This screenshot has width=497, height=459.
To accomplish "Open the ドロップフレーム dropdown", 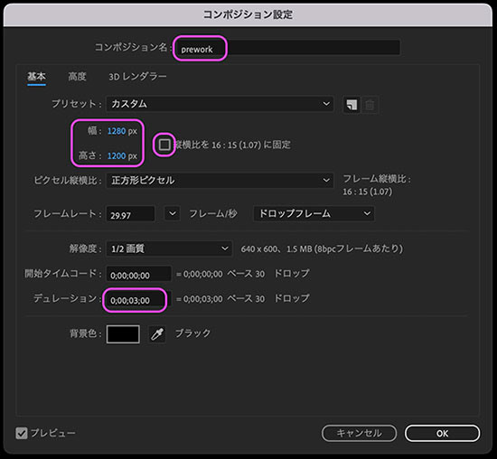I will pos(314,213).
